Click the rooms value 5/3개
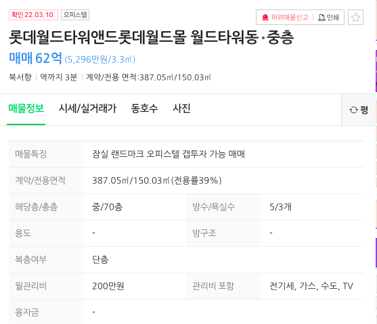Image resolution: width=377 pixels, height=324 pixels. 280,207
